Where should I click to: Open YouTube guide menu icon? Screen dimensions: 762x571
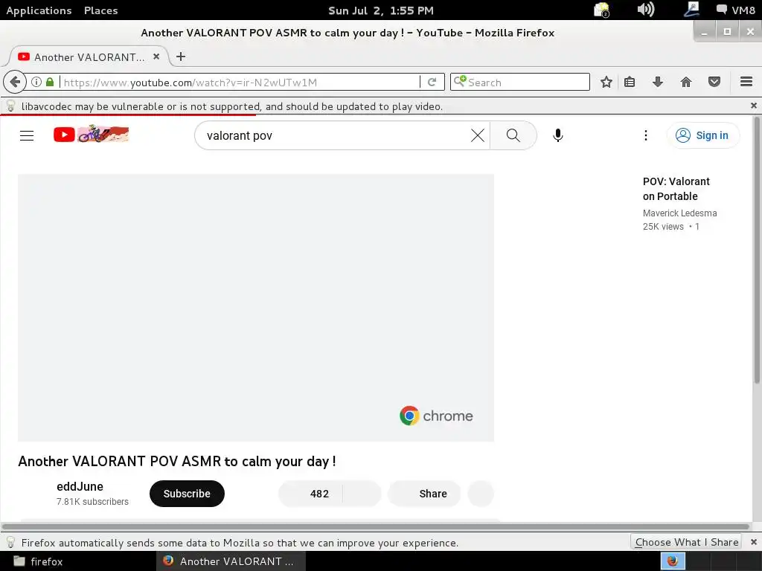tap(27, 135)
